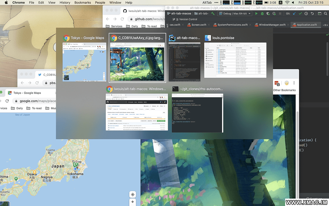
Task: Click zoom in plus button on map
Action: [133, 202]
